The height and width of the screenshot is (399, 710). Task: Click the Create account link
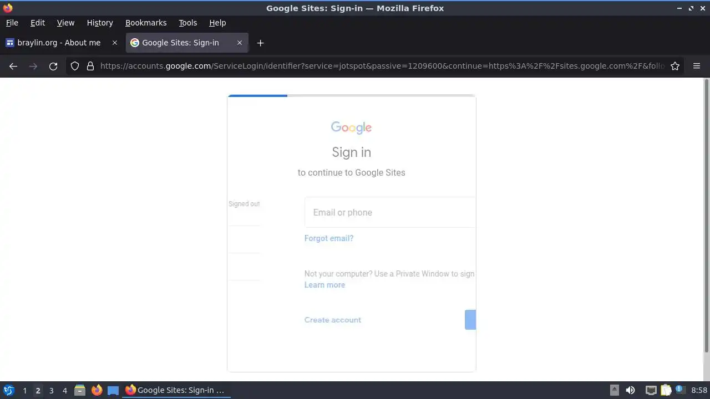click(333, 320)
